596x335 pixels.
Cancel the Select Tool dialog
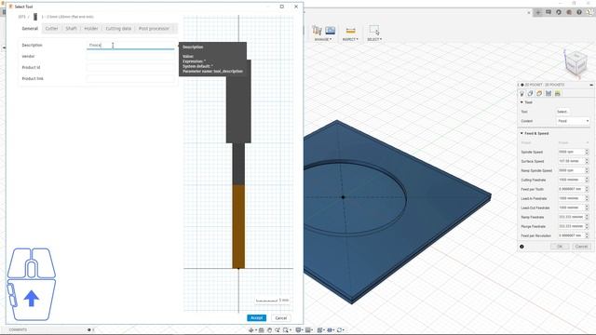coord(281,318)
